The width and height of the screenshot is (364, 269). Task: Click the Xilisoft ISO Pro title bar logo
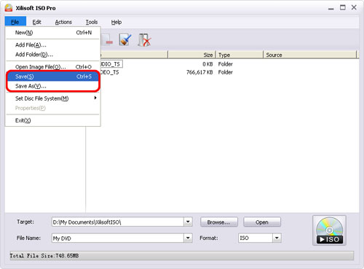[x=9, y=7]
